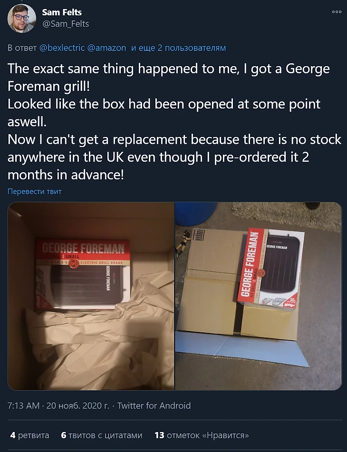Show the 4 ретвита list
The height and width of the screenshot is (452, 347).
29,435
